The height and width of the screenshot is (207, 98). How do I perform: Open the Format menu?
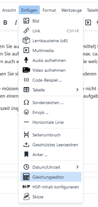coord(49,10)
